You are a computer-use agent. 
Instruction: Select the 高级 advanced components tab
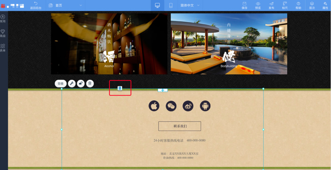coord(3,33)
